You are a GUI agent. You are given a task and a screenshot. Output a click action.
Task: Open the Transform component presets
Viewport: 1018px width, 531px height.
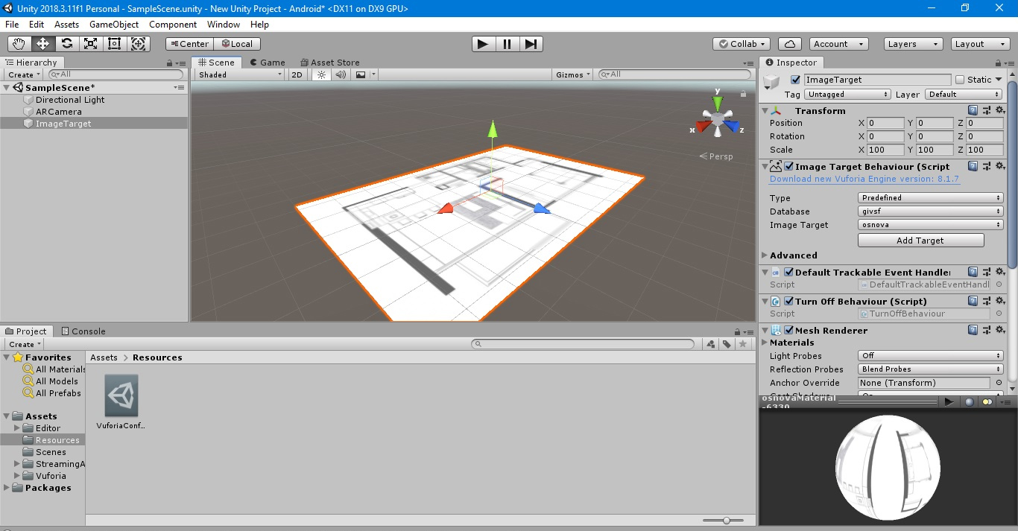pyautogui.click(x=987, y=110)
